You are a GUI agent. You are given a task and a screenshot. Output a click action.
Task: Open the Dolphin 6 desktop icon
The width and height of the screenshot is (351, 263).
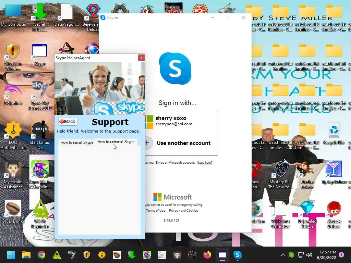point(13,95)
